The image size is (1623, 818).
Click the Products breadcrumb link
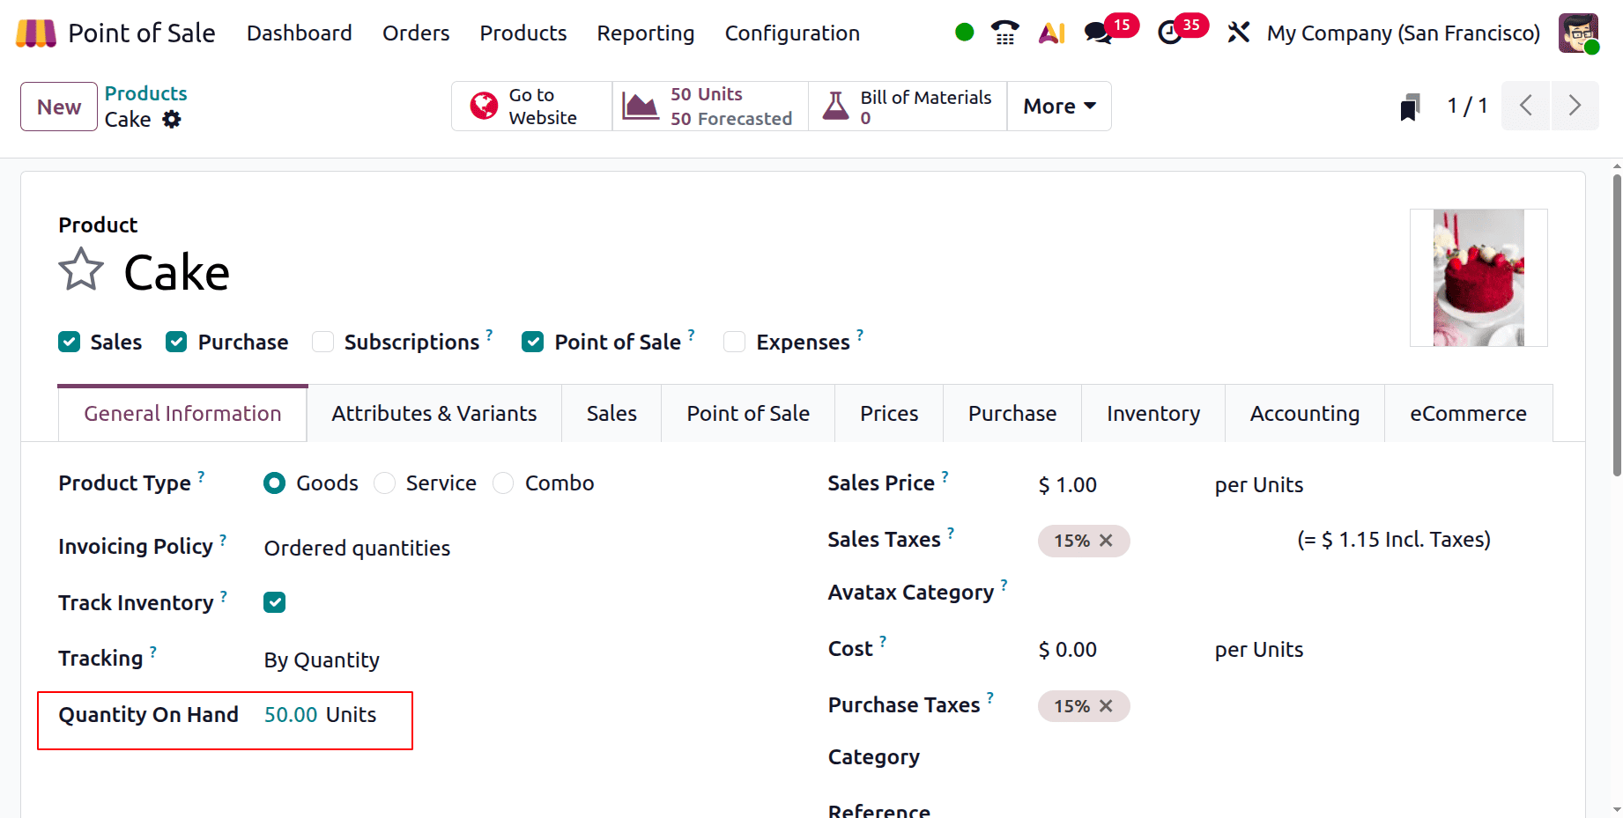[x=146, y=93]
